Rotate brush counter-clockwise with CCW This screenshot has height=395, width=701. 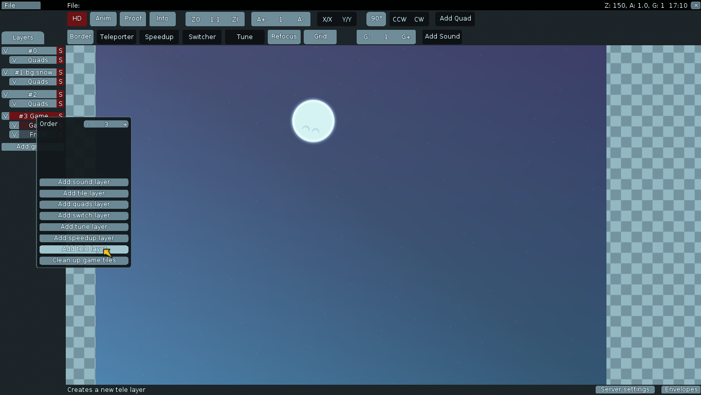pos(399,20)
